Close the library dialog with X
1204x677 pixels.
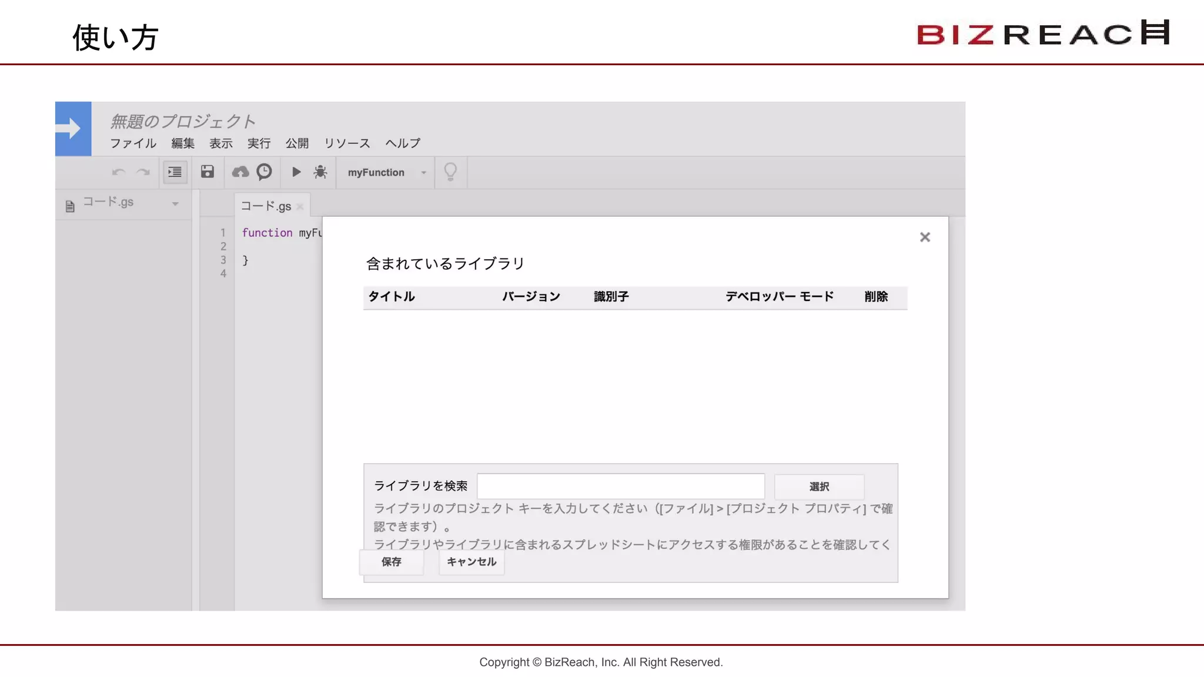tap(925, 237)
